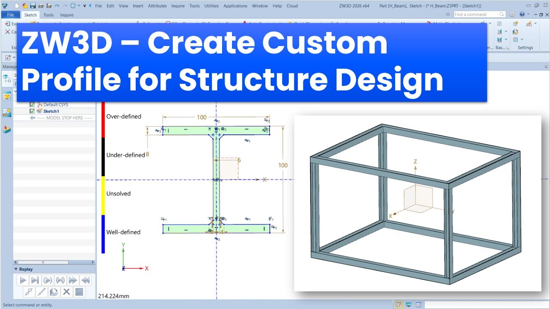The image size is (550, 309).
Task: Open the Window menu
Action: (x=260, y=6)
